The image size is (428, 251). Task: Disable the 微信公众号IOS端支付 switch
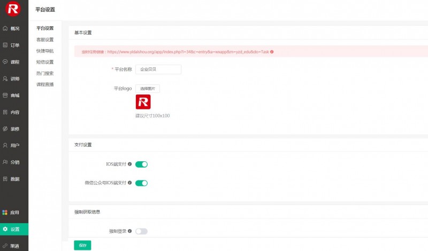(x=141, y=183)
